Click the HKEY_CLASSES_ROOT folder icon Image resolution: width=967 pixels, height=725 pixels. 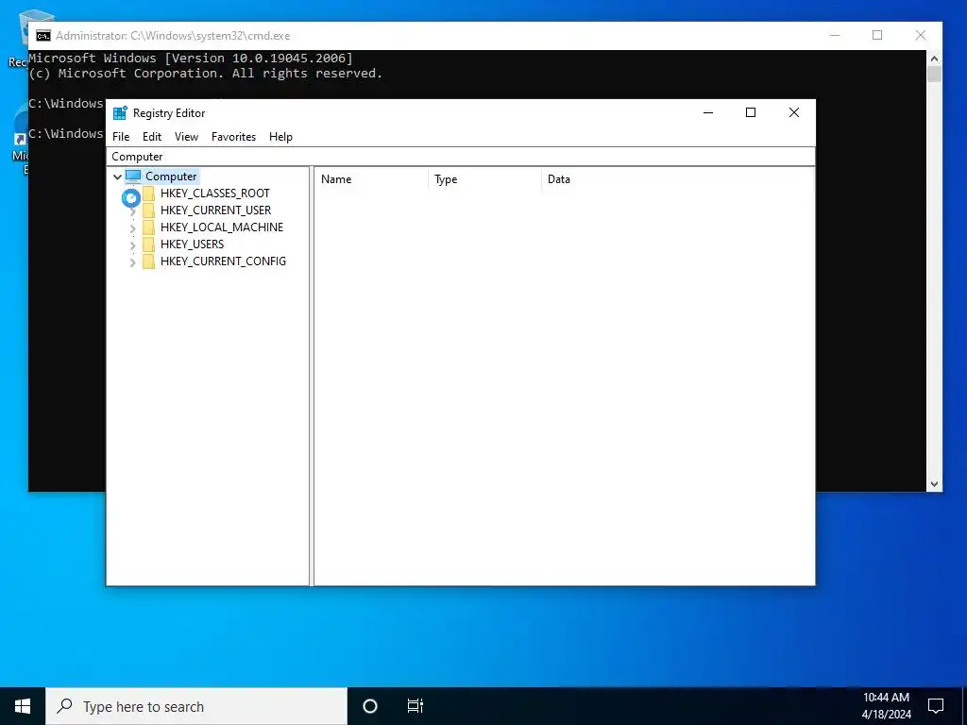[x=148, y=194]
